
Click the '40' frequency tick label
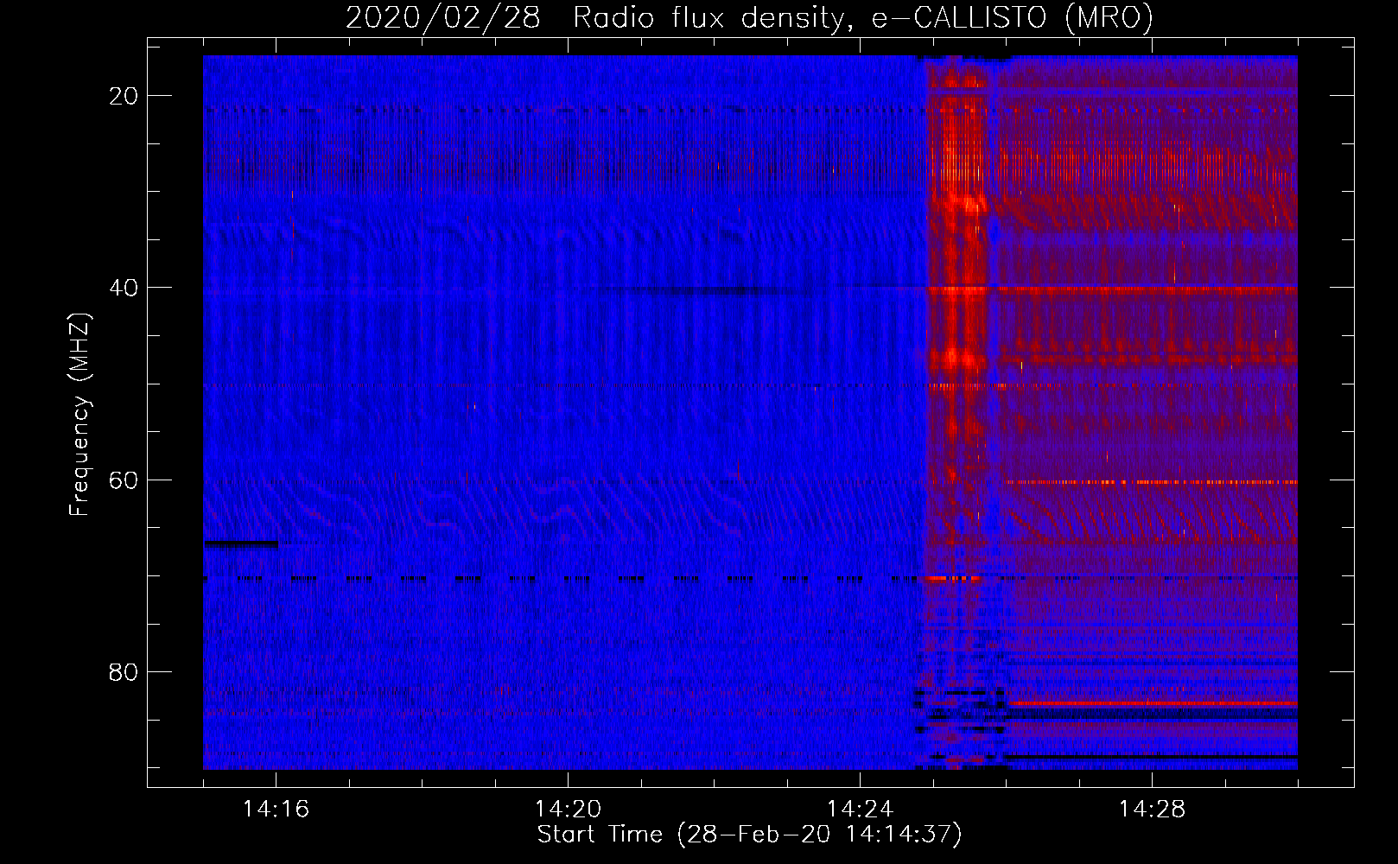coord(124,288)
